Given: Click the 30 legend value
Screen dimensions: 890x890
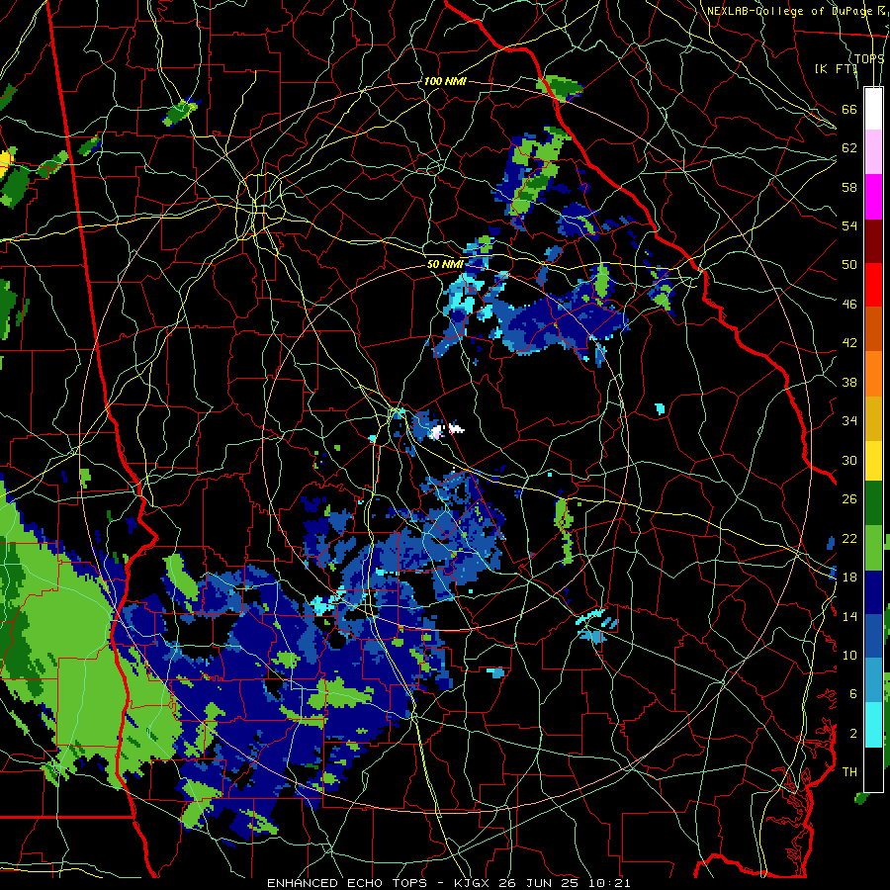Looking at the screenshot, I should (x=849, y=460).
